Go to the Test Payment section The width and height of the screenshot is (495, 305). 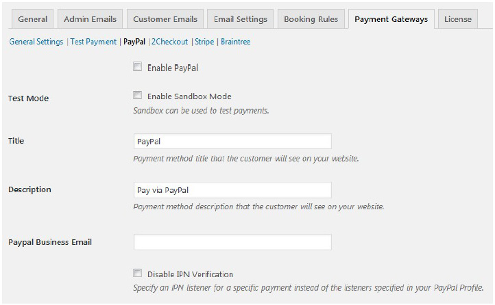93,42
